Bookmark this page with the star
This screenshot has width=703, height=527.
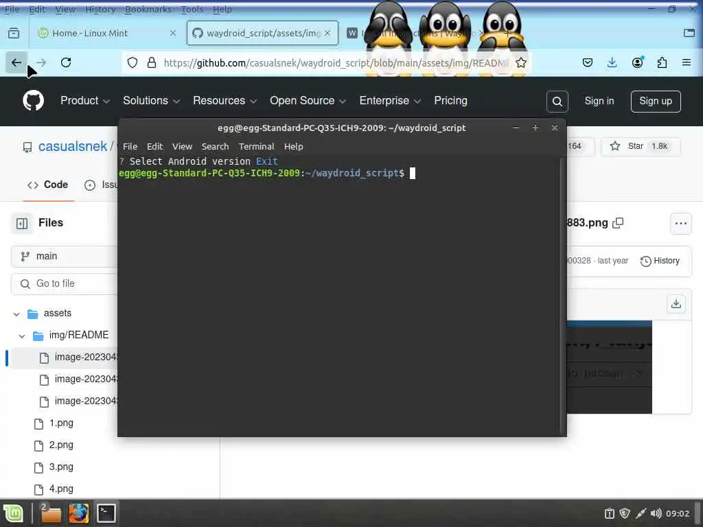pyautogui.click(x=520, y=62)
